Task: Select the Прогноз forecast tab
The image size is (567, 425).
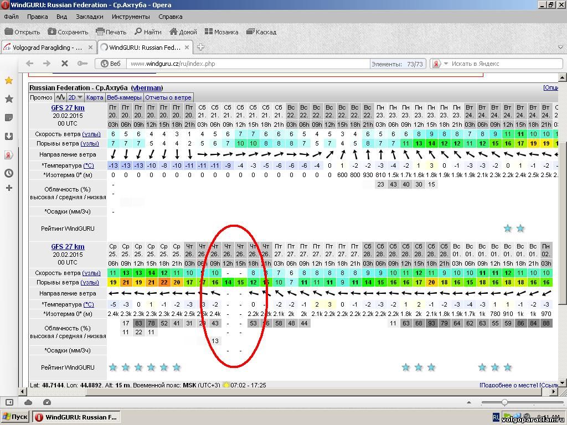Action: 41,97
